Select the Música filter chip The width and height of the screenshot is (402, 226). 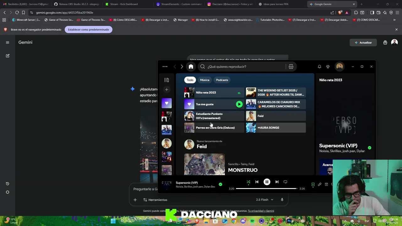(x=205, y=80)
